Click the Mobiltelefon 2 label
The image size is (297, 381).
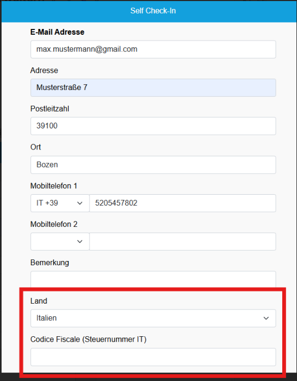[54, 224]
